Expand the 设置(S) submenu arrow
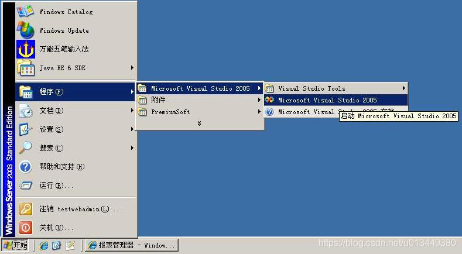The image size is (462, 254). point(132,129)
